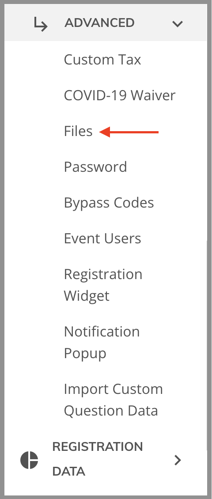Screen dimensions: 212x499
Task: Select Import Custom Question Data
Action: pyautogui.click(x=113, y=399)
